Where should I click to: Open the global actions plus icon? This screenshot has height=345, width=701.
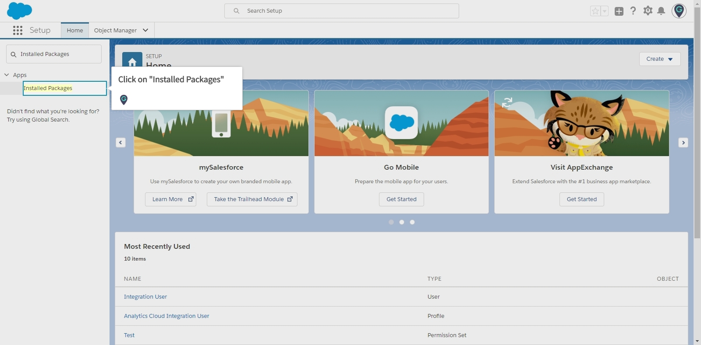pos(619,11)
